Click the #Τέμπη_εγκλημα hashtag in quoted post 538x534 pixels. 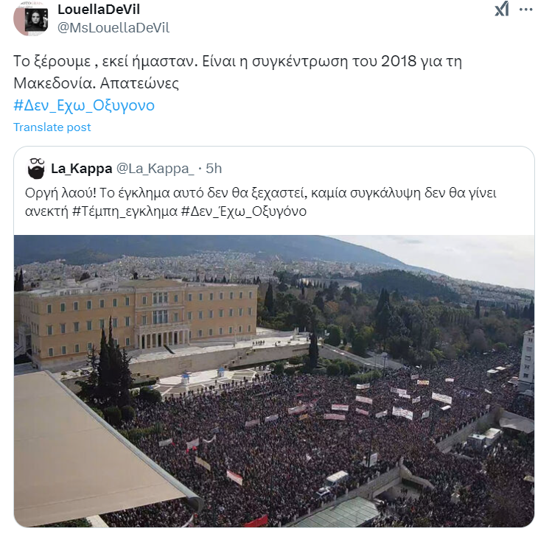tap(125, 211)
